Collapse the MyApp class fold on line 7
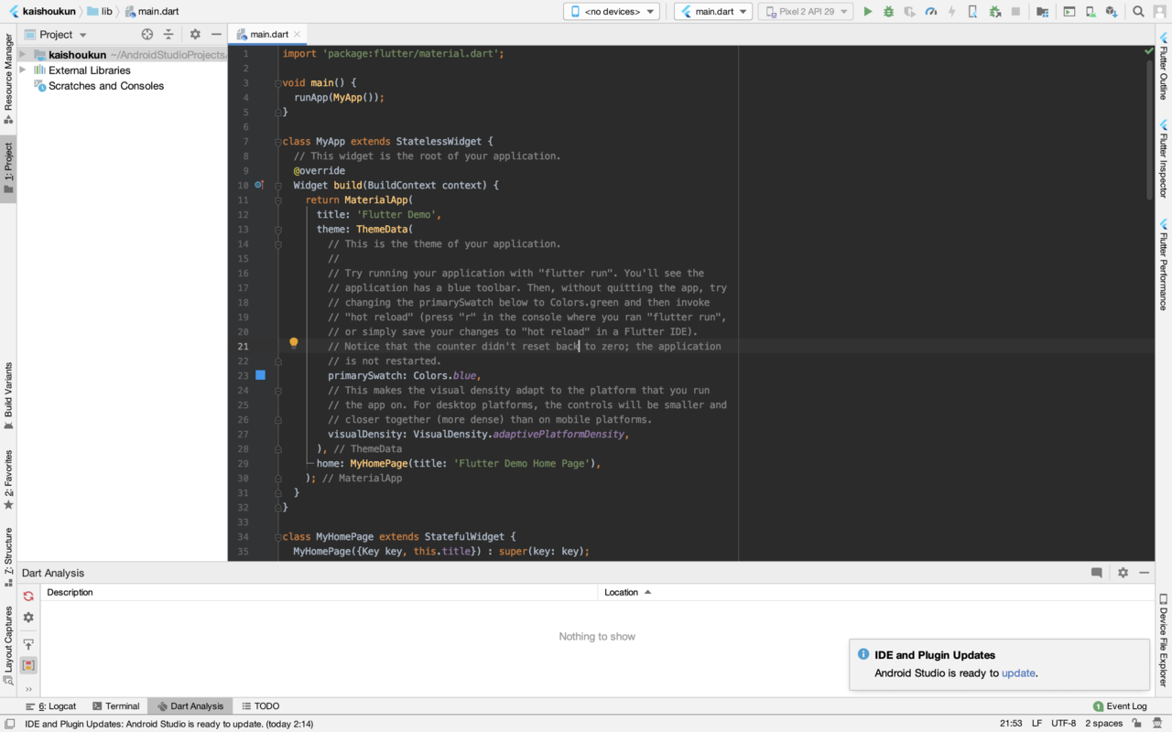Screen dimensions: 1172x732 pos(278,141)
